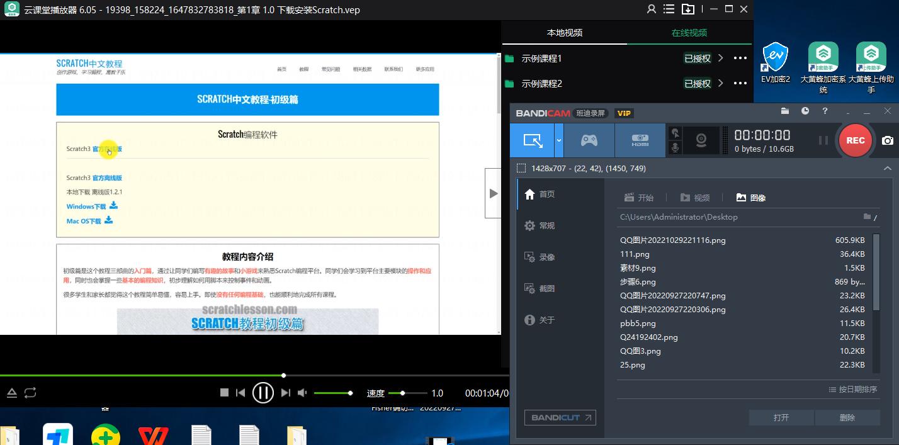The height and width of the screenshot is (445, 899).
Task: Start recording with the REC button
Action: (x=855, y=140)
